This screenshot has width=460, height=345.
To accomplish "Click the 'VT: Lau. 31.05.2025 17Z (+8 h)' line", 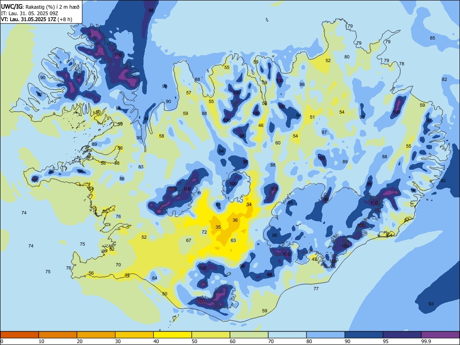I will (36, 19).
